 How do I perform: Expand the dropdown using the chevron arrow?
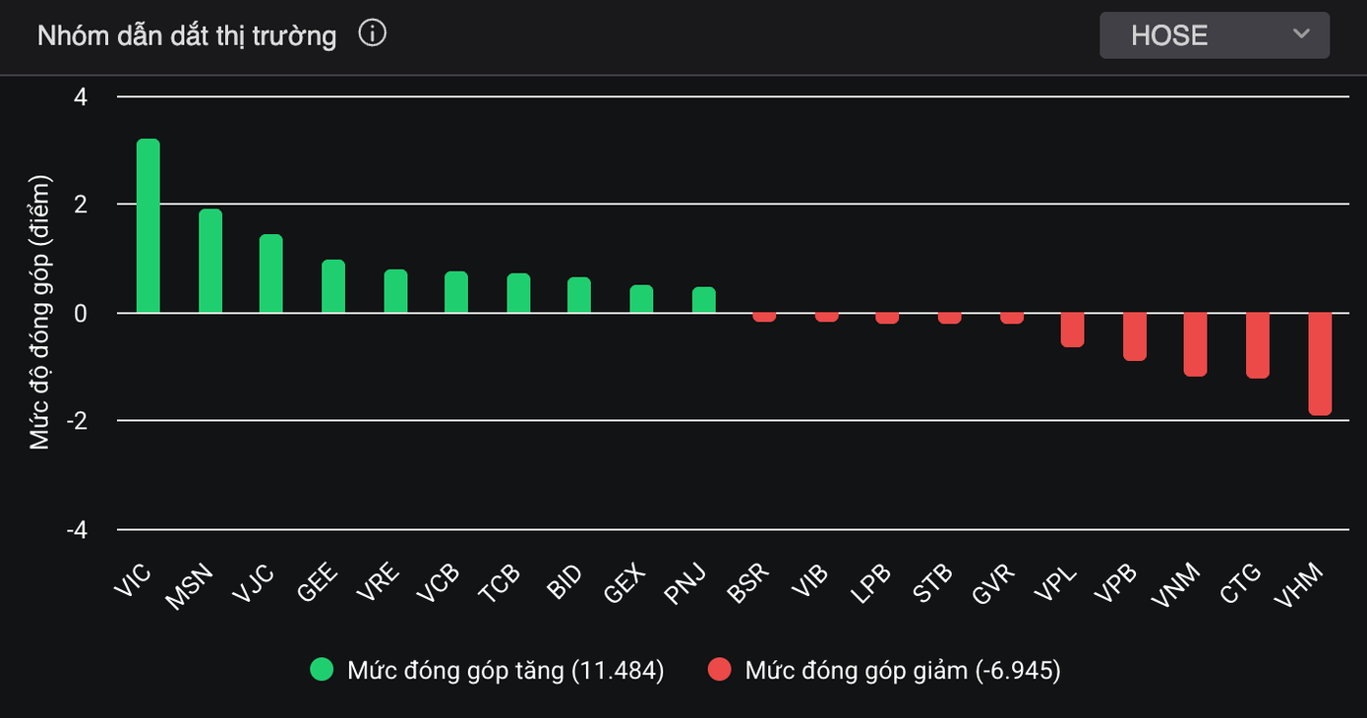pos(1301,34)
